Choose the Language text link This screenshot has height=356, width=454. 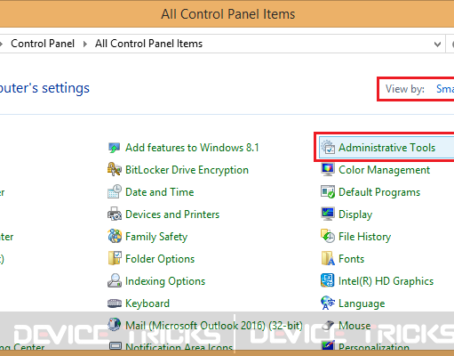[362, 303]
